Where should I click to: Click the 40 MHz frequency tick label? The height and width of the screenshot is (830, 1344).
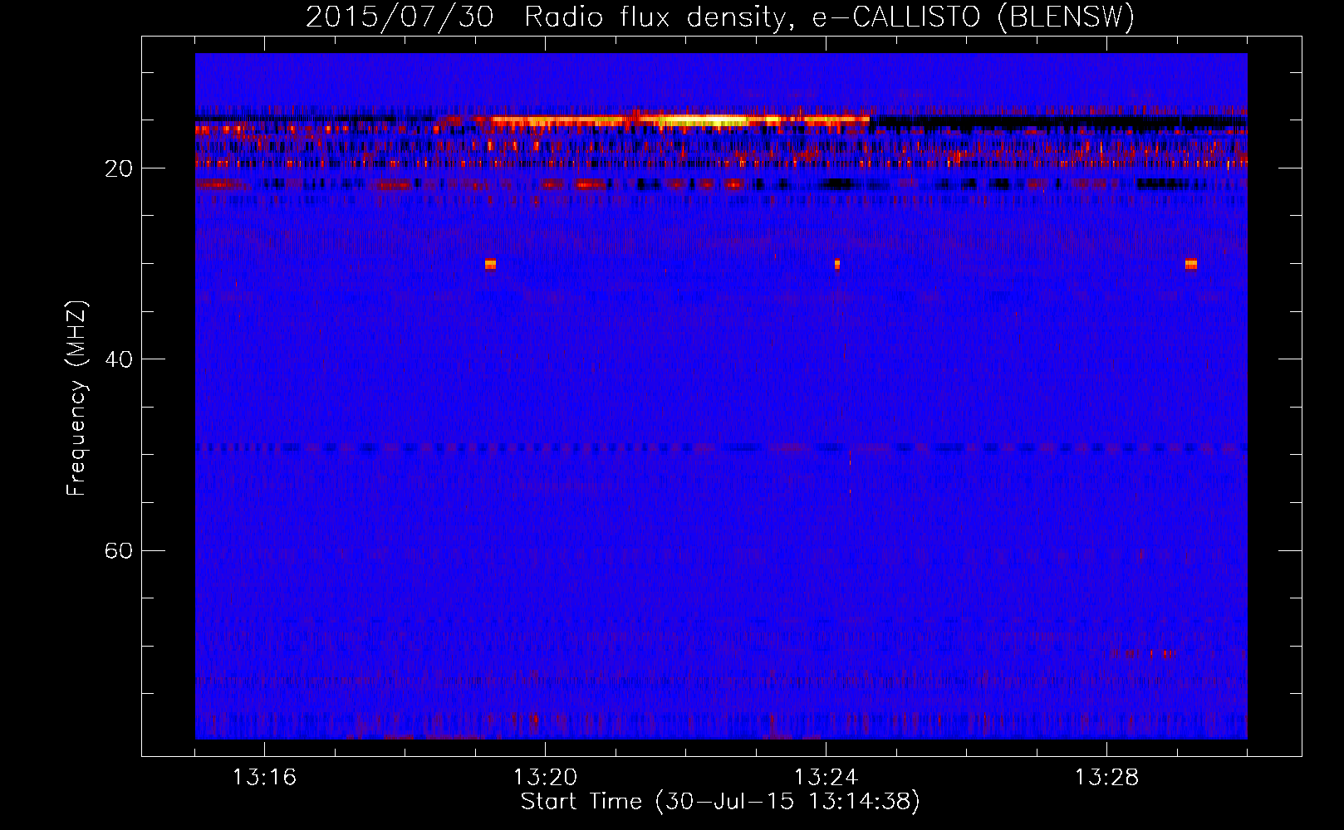[118, 359]
